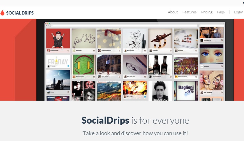Open the Faqs link

221,12
